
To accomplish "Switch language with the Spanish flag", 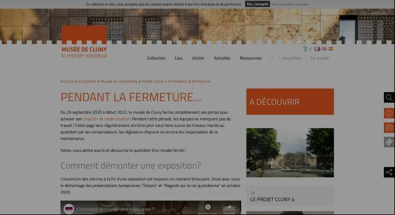I will (x=331, y=49).
